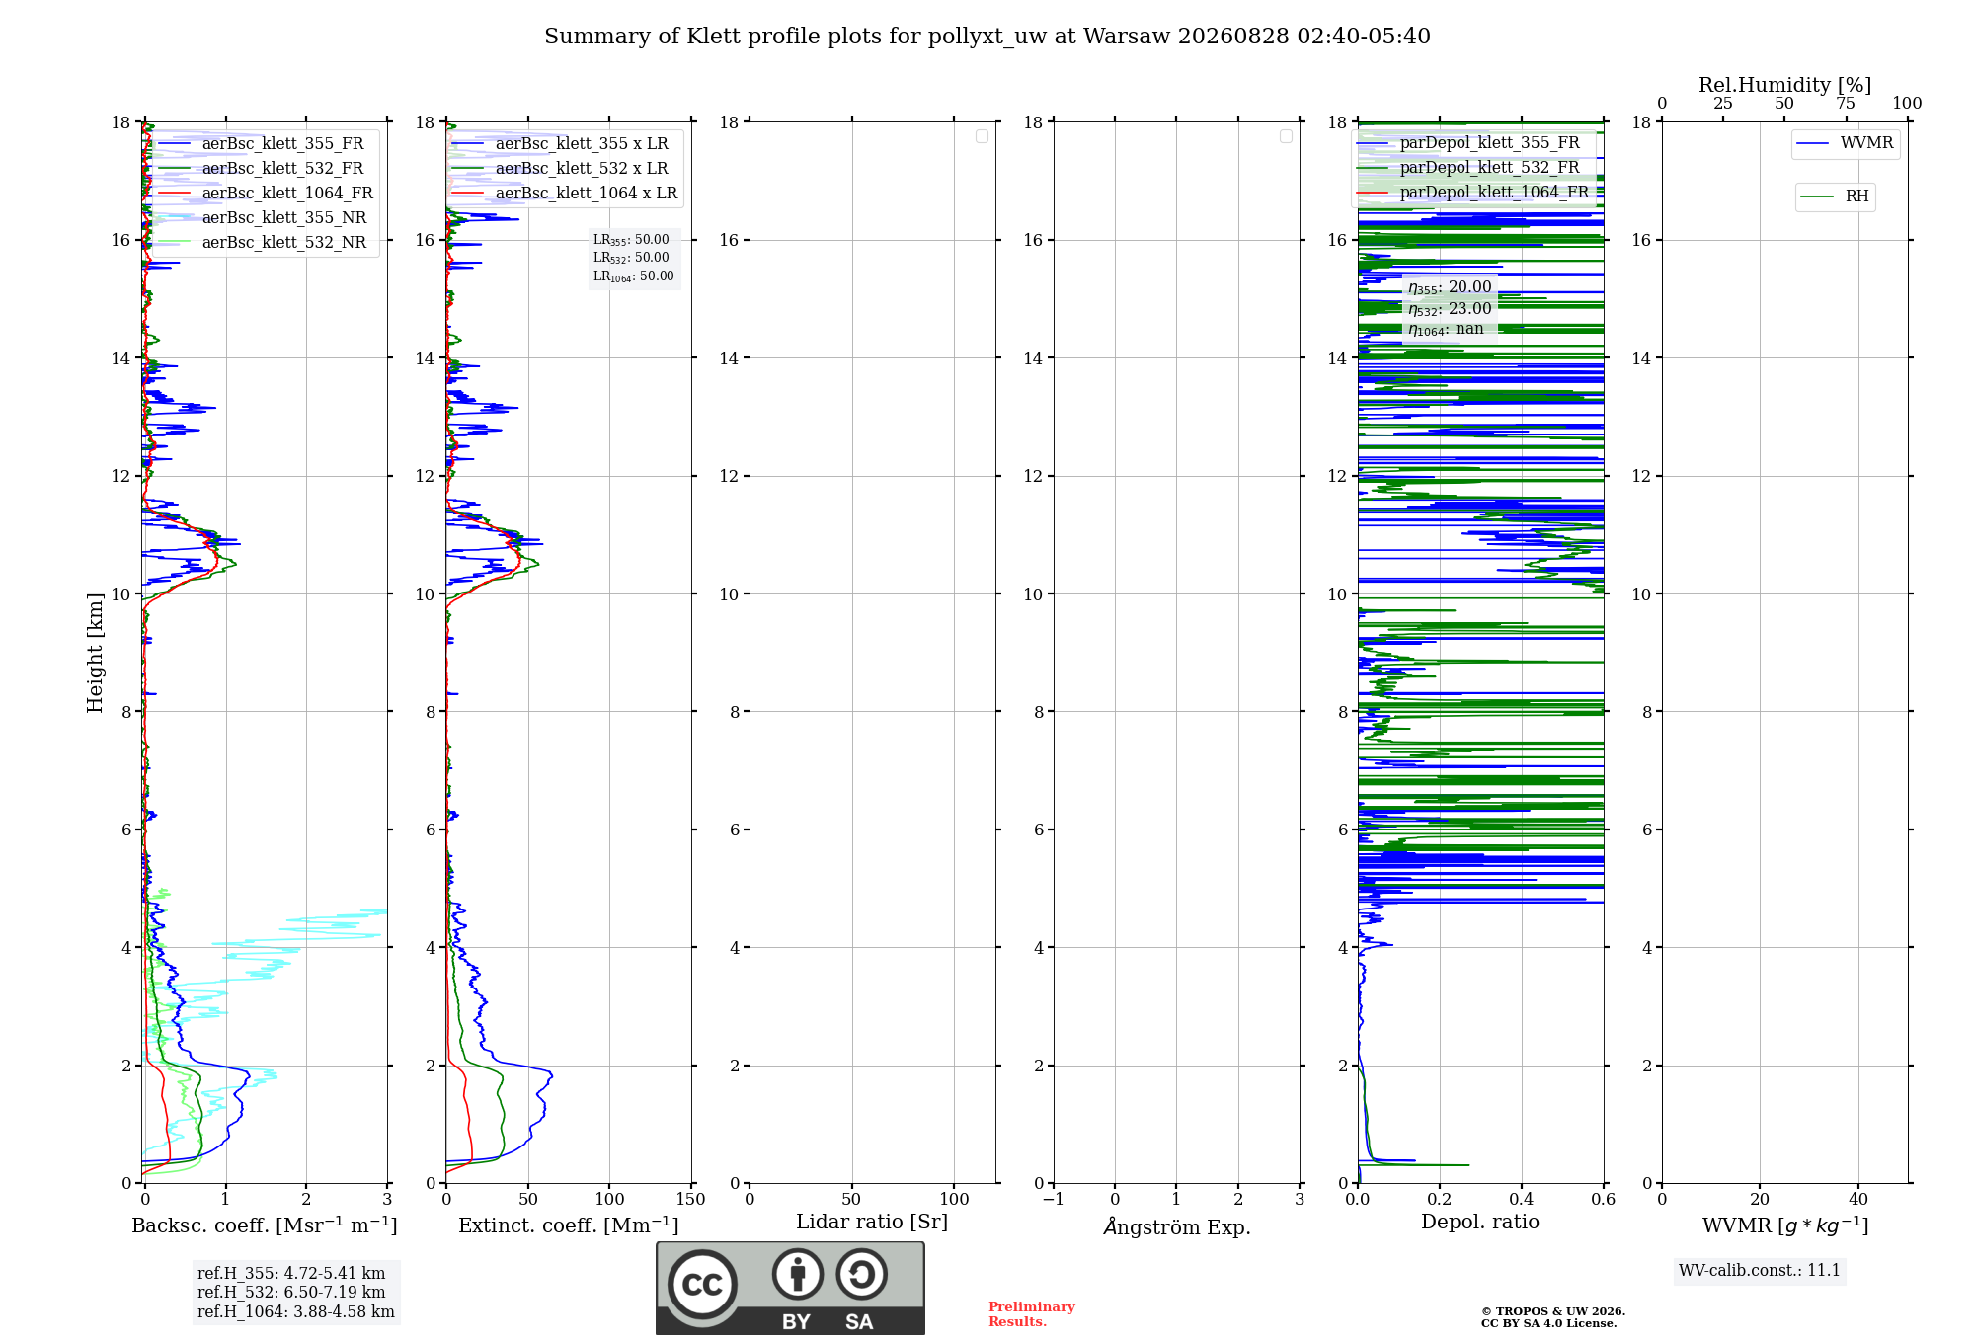
Task: Click the ref.H_355: 4.72-5.41 km text
Action: click(291, 1274)
